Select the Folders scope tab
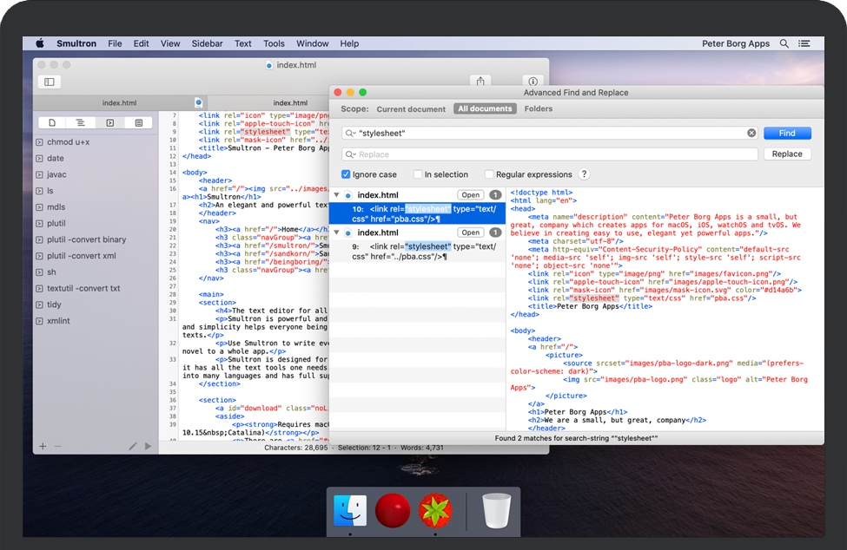The height and width of the screenshot is (550, 847). pyautogui.click(x=538, y=109)
